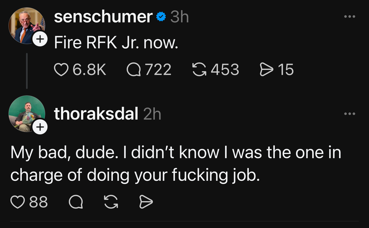Comment on thoraksdal's reply

point(76,201)
